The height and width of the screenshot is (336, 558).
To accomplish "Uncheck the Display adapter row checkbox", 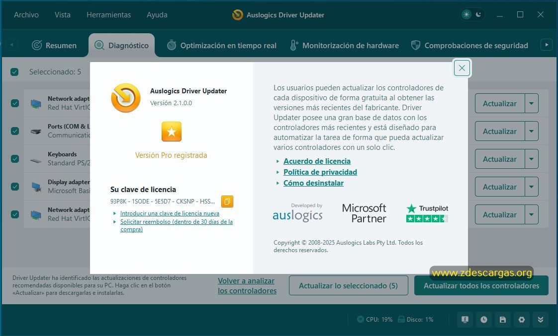I will (x=15, y=187).
